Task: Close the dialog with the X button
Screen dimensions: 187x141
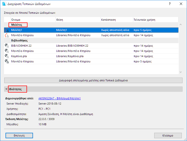Action: (x=181, y=4)
